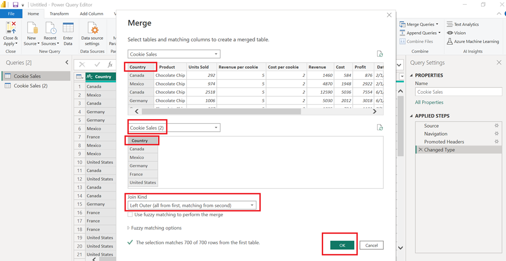The width and height of the screenshot is (506, 261).
Task: Select the Source applied step
Action: (x=458, y=126)
